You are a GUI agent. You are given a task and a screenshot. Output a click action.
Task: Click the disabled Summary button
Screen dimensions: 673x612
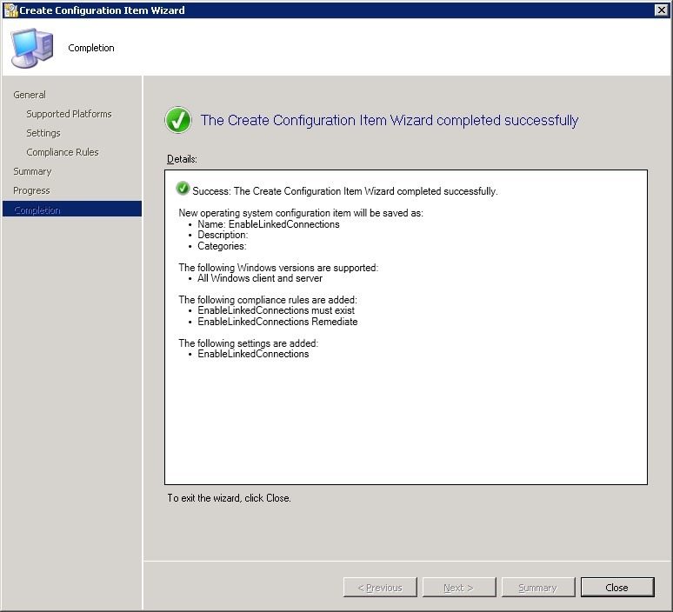(x=538, y=587)
